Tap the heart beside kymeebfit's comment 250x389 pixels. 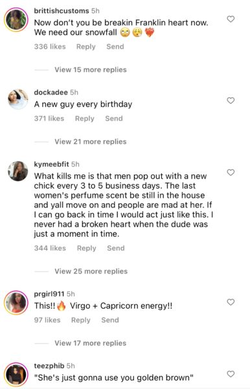[231, 172]
